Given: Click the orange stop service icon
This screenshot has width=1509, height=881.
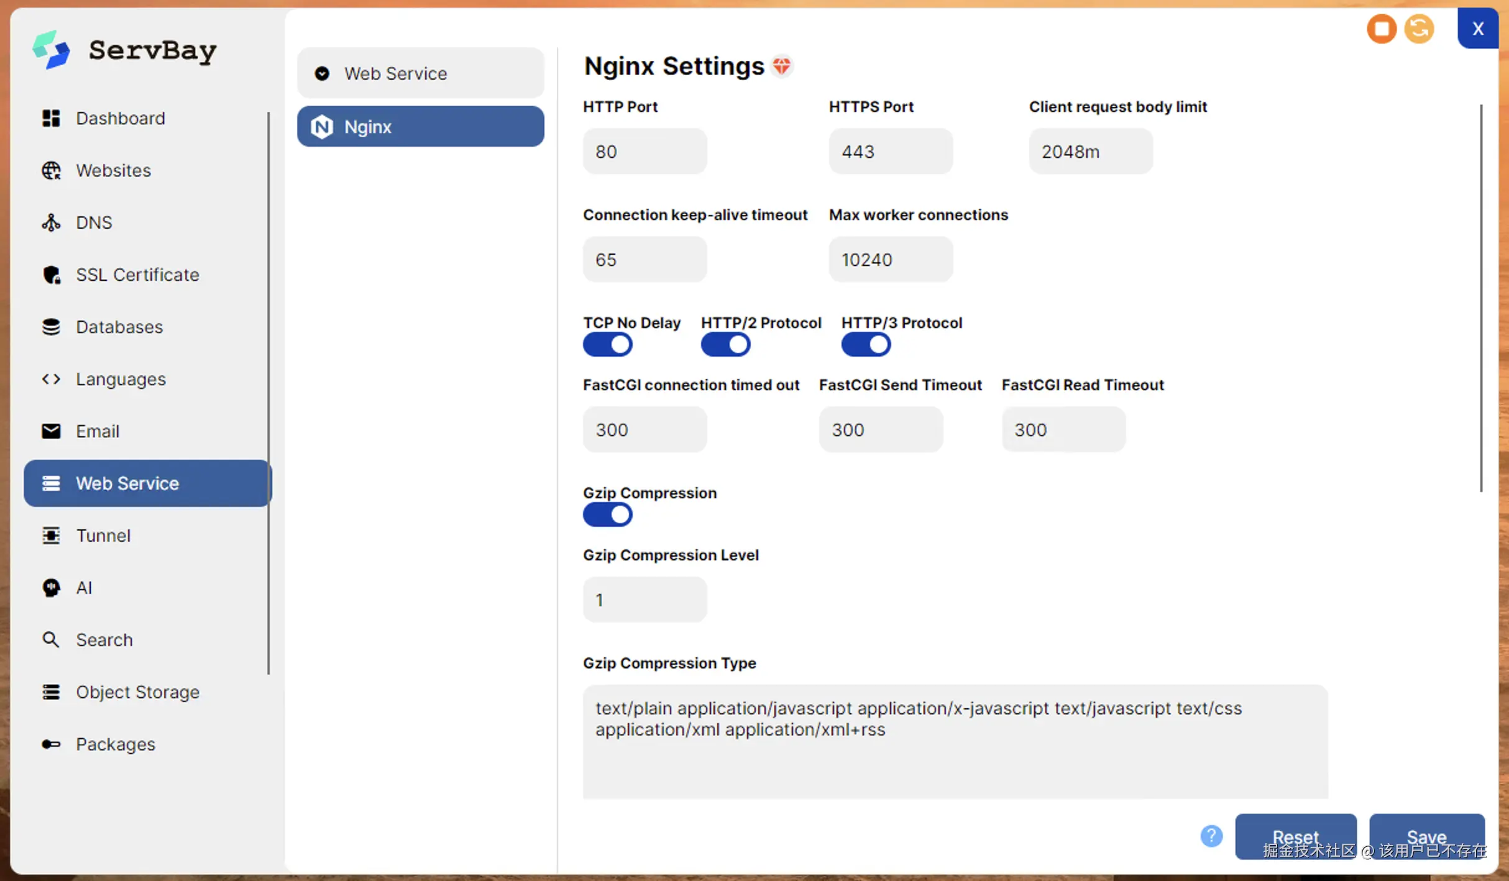Looking at the screenshot, I should [1381, 29].
